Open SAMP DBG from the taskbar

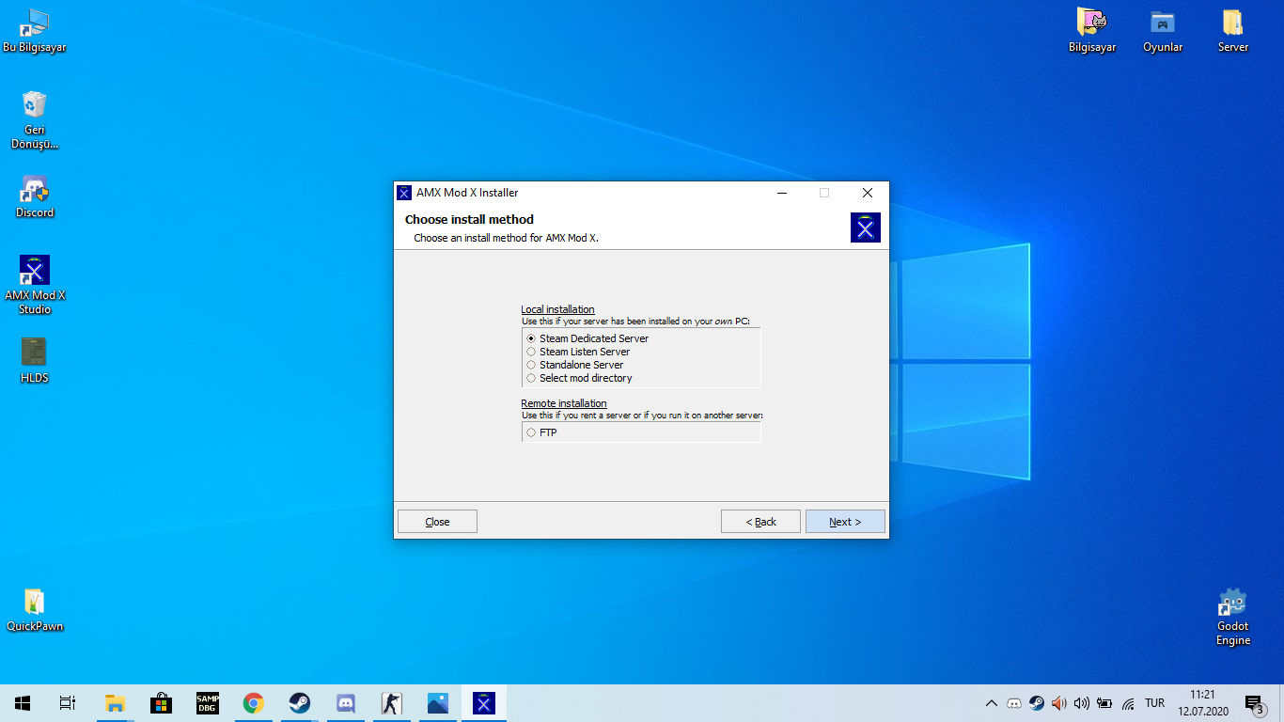tap(208, 703)
